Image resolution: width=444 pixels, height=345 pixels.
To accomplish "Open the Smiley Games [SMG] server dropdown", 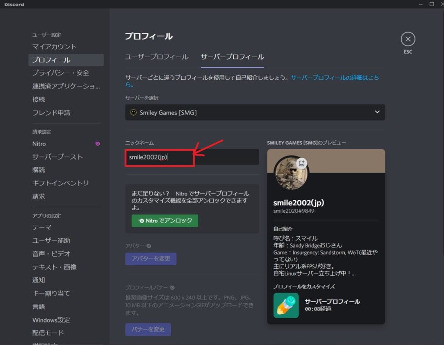I will tap(255, 112).
